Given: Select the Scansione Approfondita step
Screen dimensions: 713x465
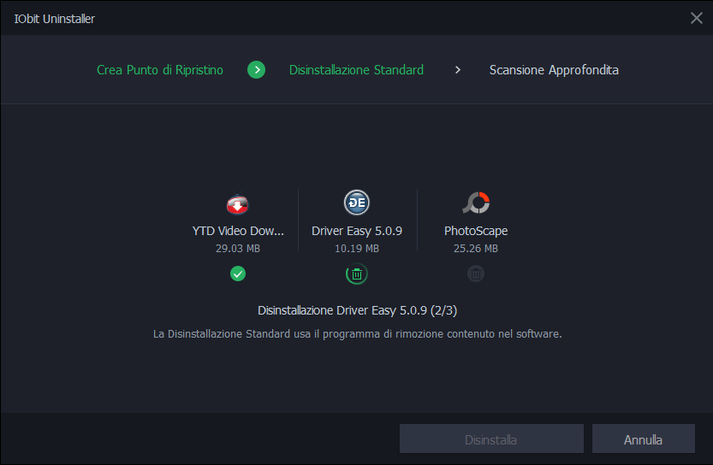Looking at the screenshot, I should click(554, 70).
